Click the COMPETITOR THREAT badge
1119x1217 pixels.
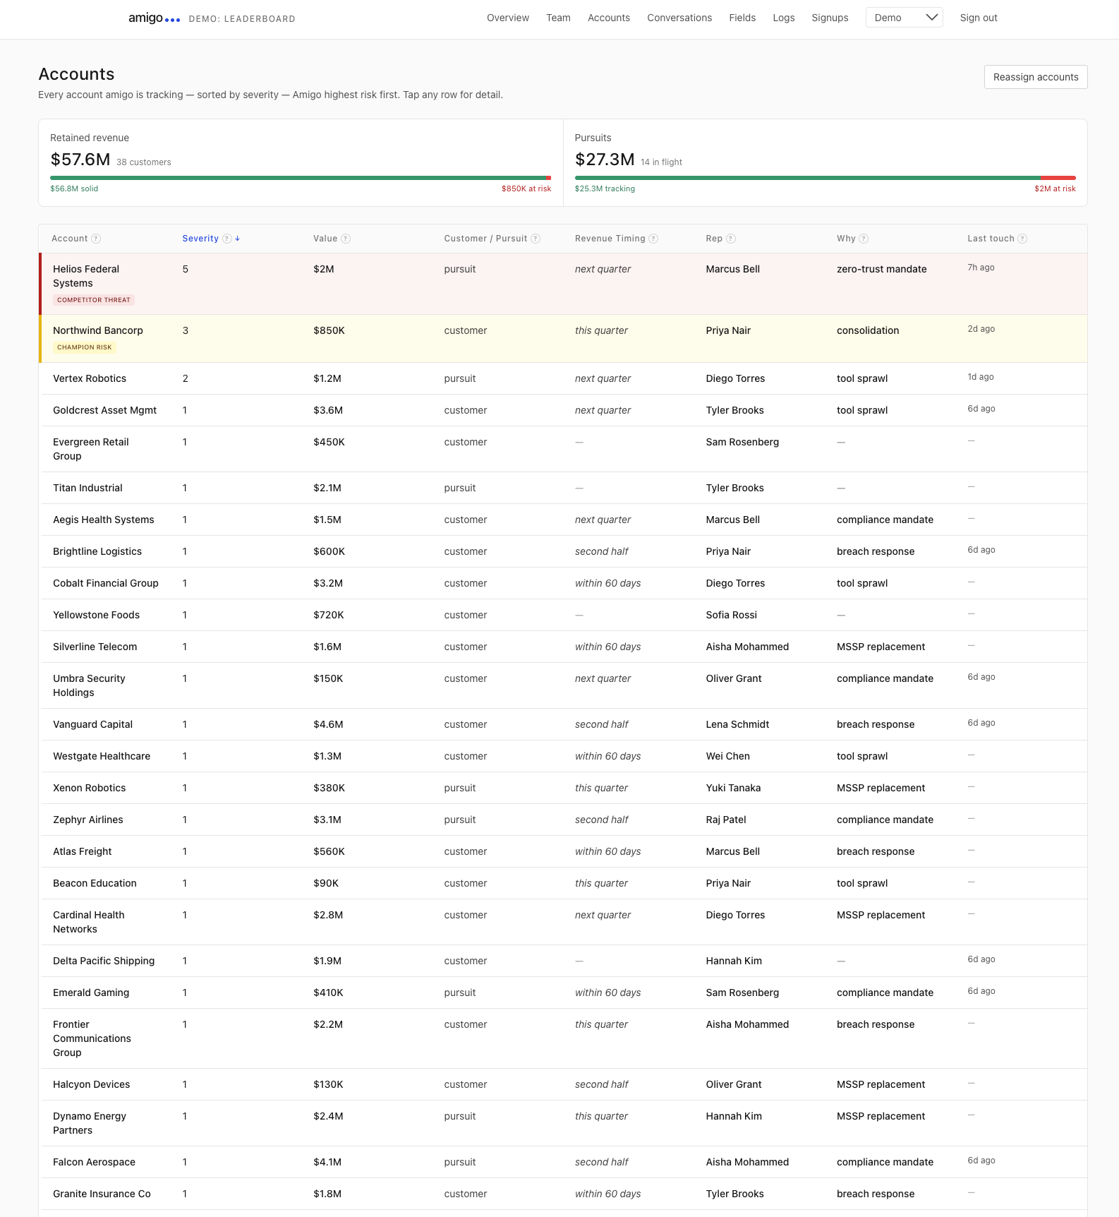[94, 300]
